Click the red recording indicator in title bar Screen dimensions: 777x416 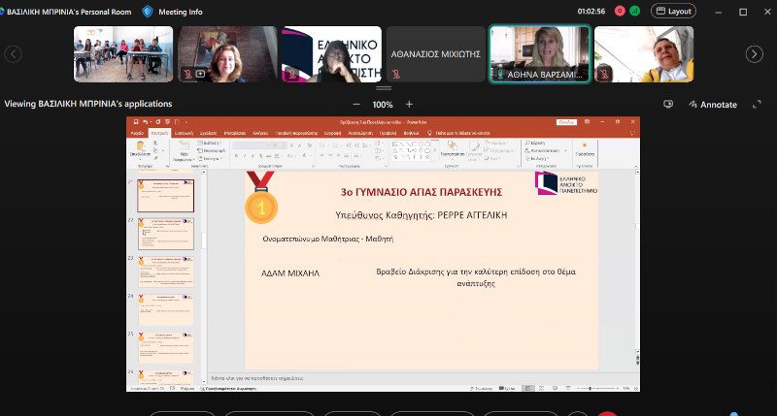[619, 12]
